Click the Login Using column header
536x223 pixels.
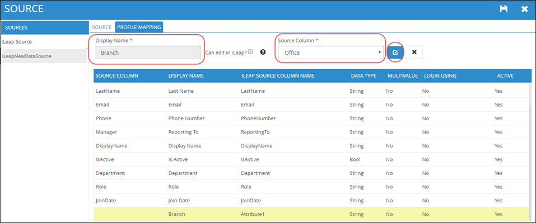(440, 75)
